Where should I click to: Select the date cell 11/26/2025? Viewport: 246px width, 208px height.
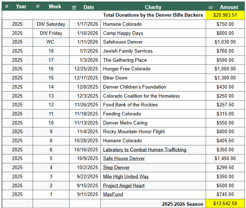[85, 105]
